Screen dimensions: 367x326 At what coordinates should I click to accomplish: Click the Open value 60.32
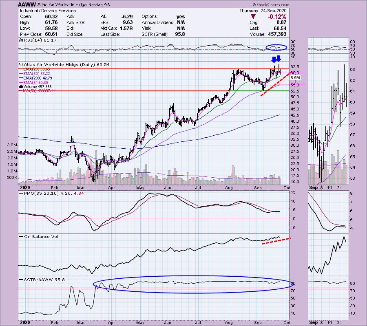point(51,17)
